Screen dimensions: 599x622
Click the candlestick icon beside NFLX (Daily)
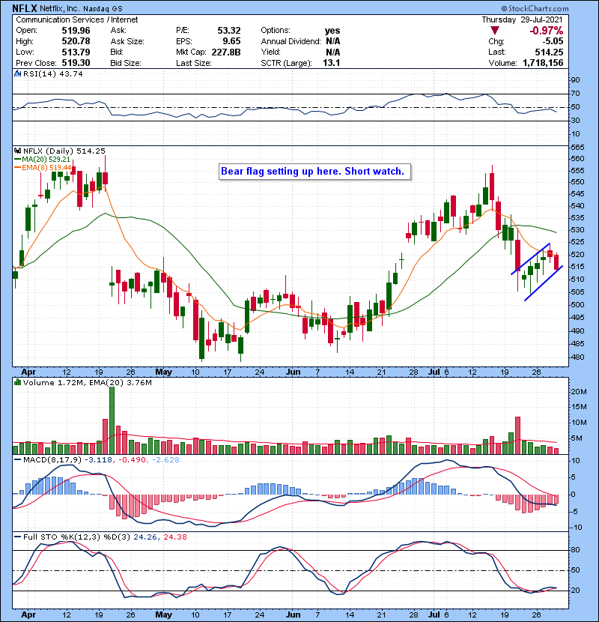point(18,151)
